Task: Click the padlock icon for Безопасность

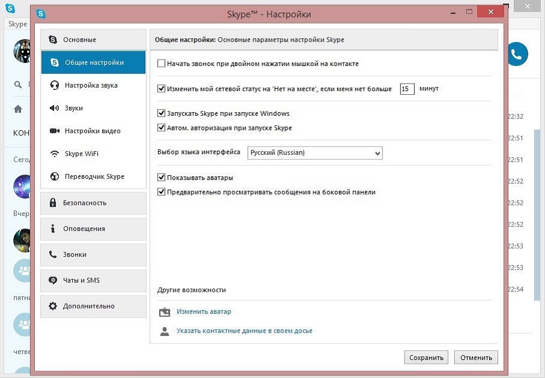Action: point(53,203)
